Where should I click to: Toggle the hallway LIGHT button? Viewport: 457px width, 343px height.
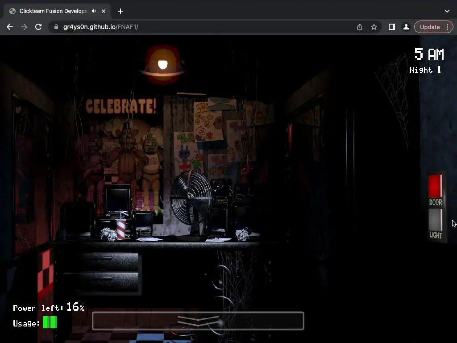pyautogui.click(x=435, y=220)
